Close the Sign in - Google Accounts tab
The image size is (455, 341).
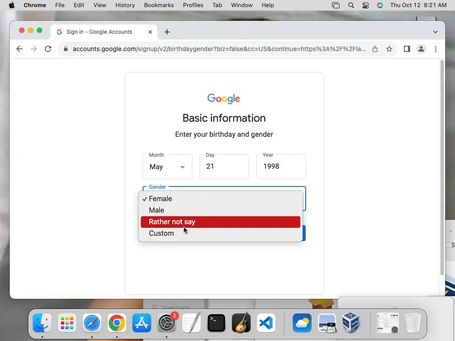pos(150,32)
